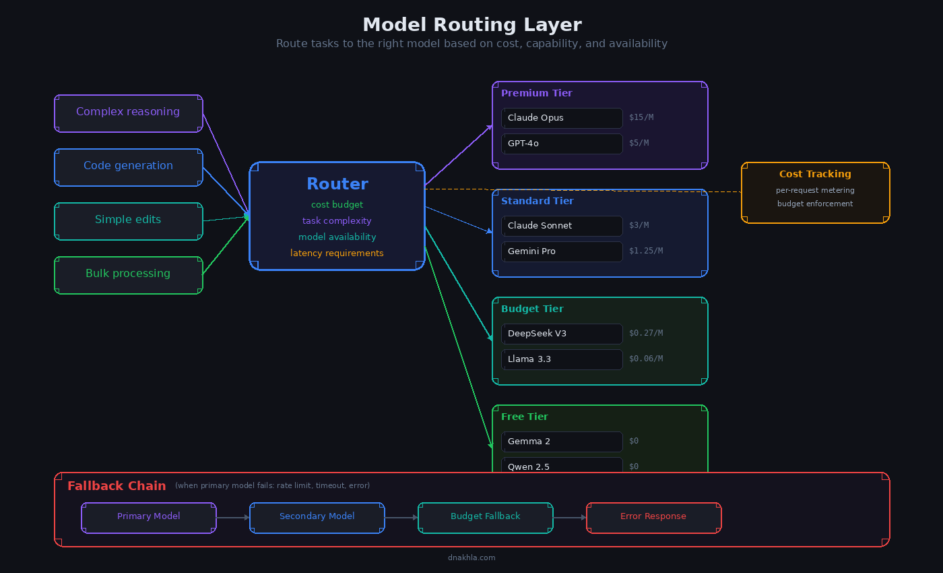Click the DeepSeek V3 entry in Budget Tier
The width and height of the screenshot is (943, 573).
click(x=562, y=334)
